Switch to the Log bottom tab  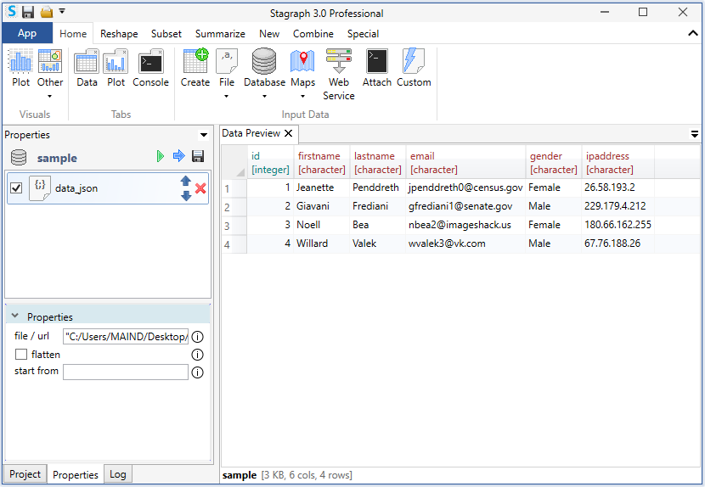[x=117, y=474]
